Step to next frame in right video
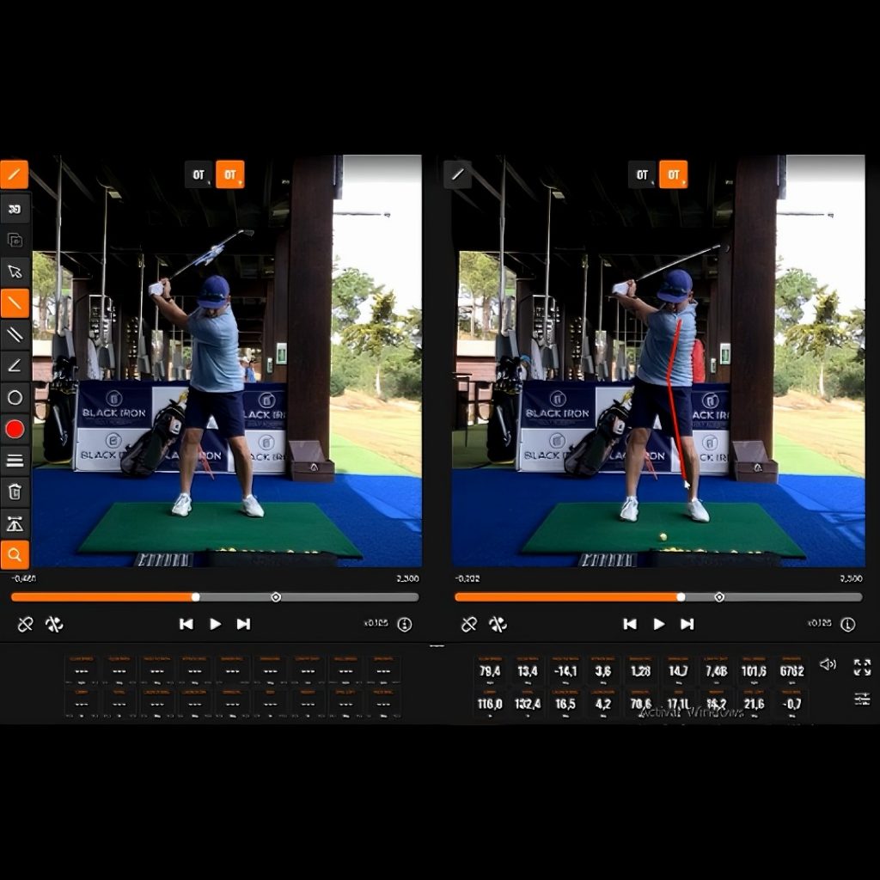Viewport: 880px width, 880px height. coord(687,624)
